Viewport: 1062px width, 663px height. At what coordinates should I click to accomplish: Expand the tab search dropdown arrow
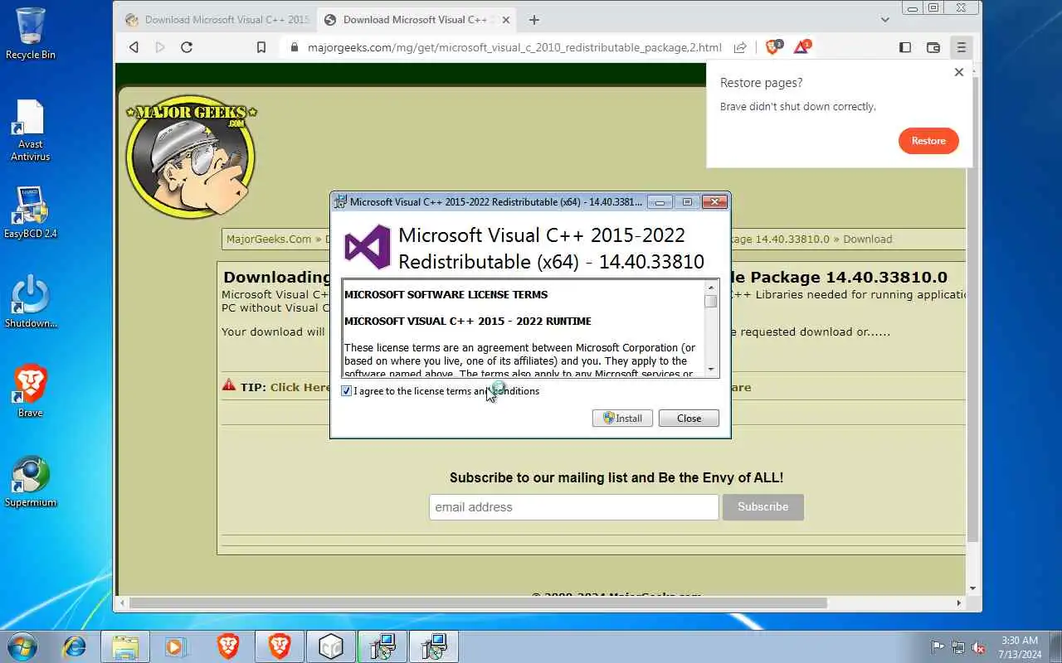[885, 19]
